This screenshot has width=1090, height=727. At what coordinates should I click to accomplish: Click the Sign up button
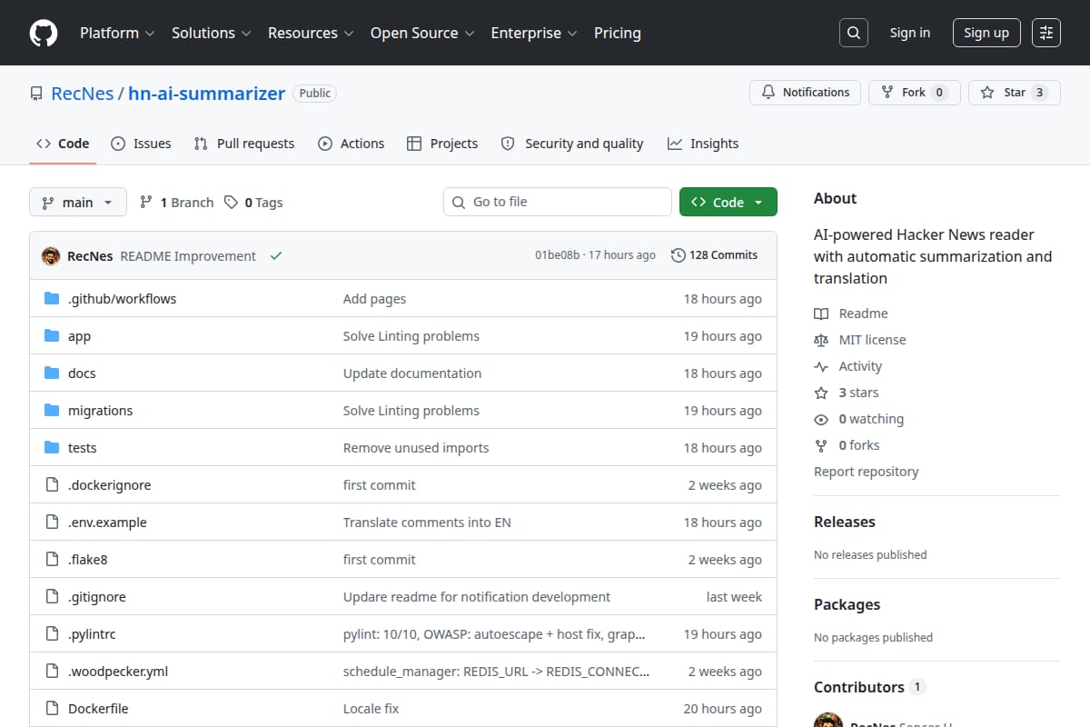point(986,33)
